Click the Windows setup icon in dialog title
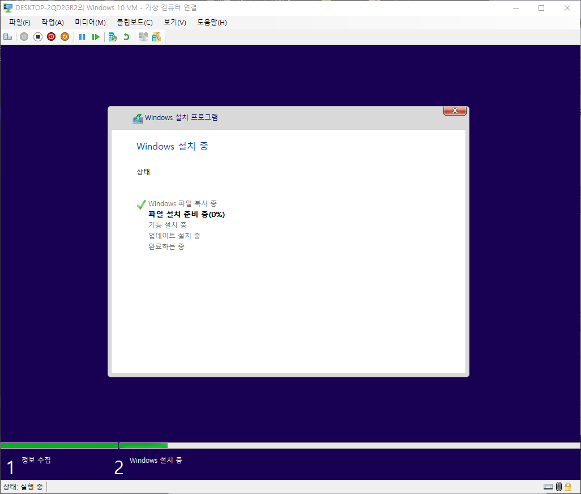The width and height of the screenshot is (581, 494). (x=138, y=118)
